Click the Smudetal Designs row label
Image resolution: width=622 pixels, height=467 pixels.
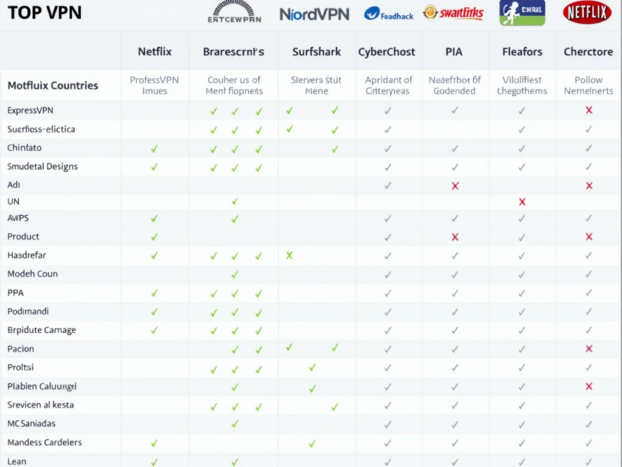(x=43, y=167)
